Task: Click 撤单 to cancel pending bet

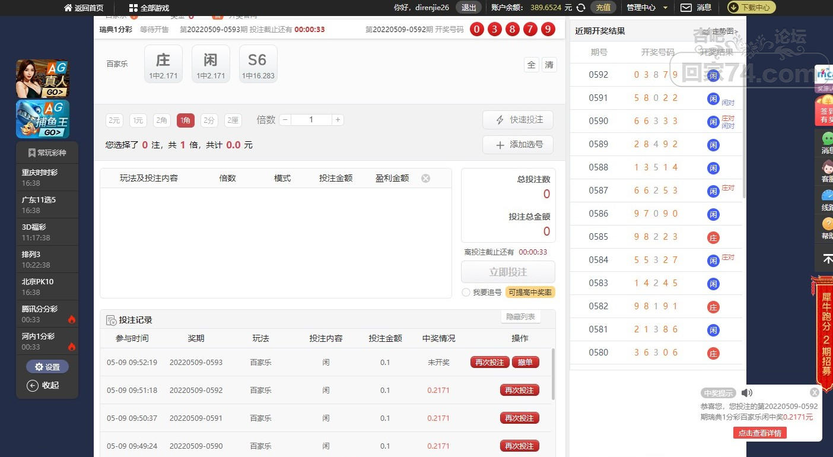Action: coord(525,362)
